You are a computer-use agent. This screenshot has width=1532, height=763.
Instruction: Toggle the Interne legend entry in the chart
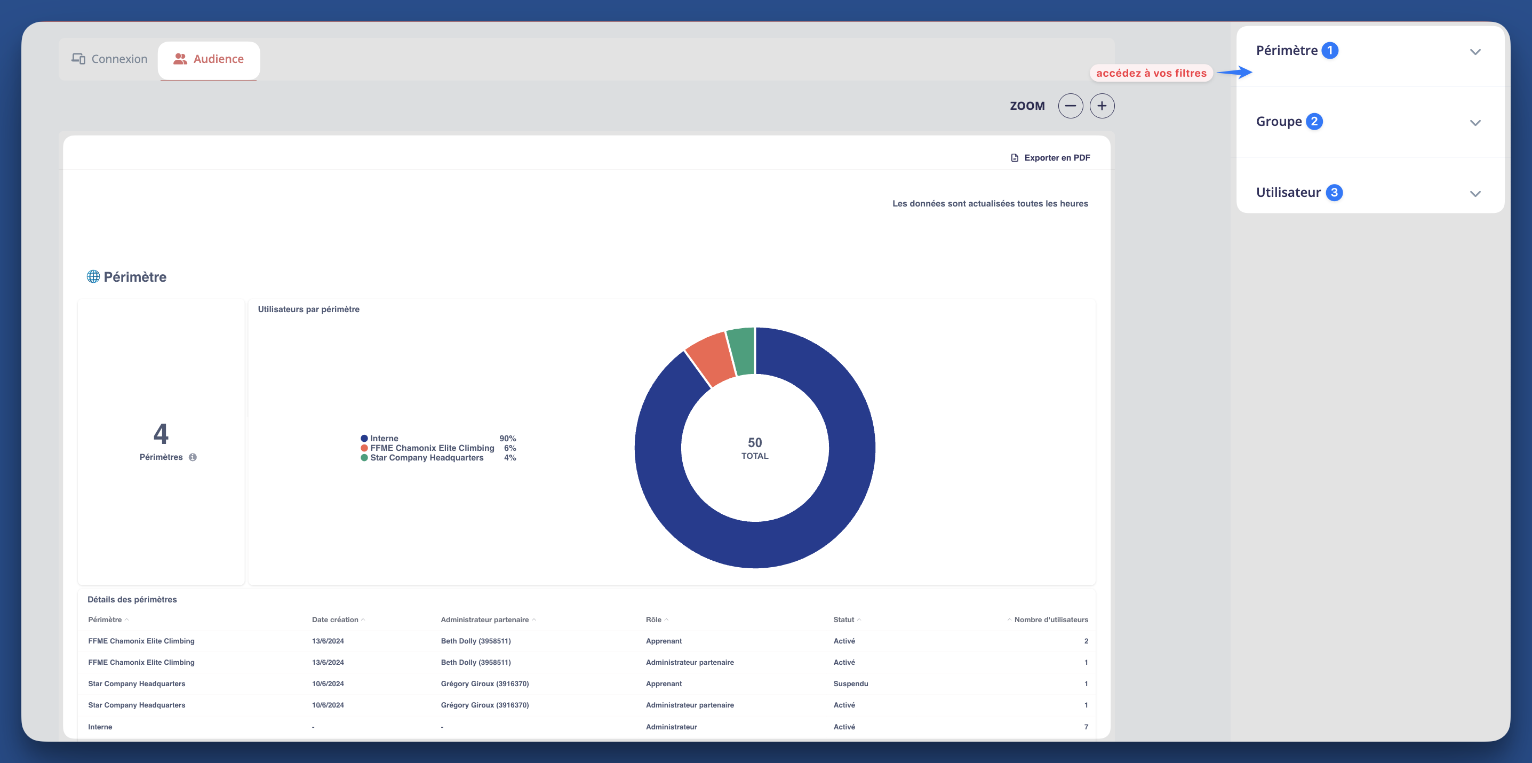(x=384, y=438)
